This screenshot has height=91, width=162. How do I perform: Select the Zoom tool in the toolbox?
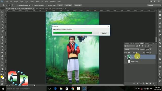[x=2, y=72]
